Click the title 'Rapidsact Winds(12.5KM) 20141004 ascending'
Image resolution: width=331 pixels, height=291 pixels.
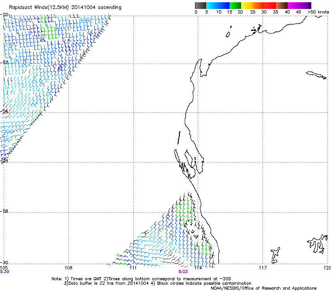65,8
